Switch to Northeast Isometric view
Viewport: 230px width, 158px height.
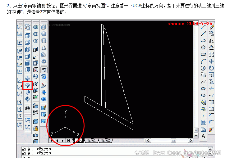[28, 92]
